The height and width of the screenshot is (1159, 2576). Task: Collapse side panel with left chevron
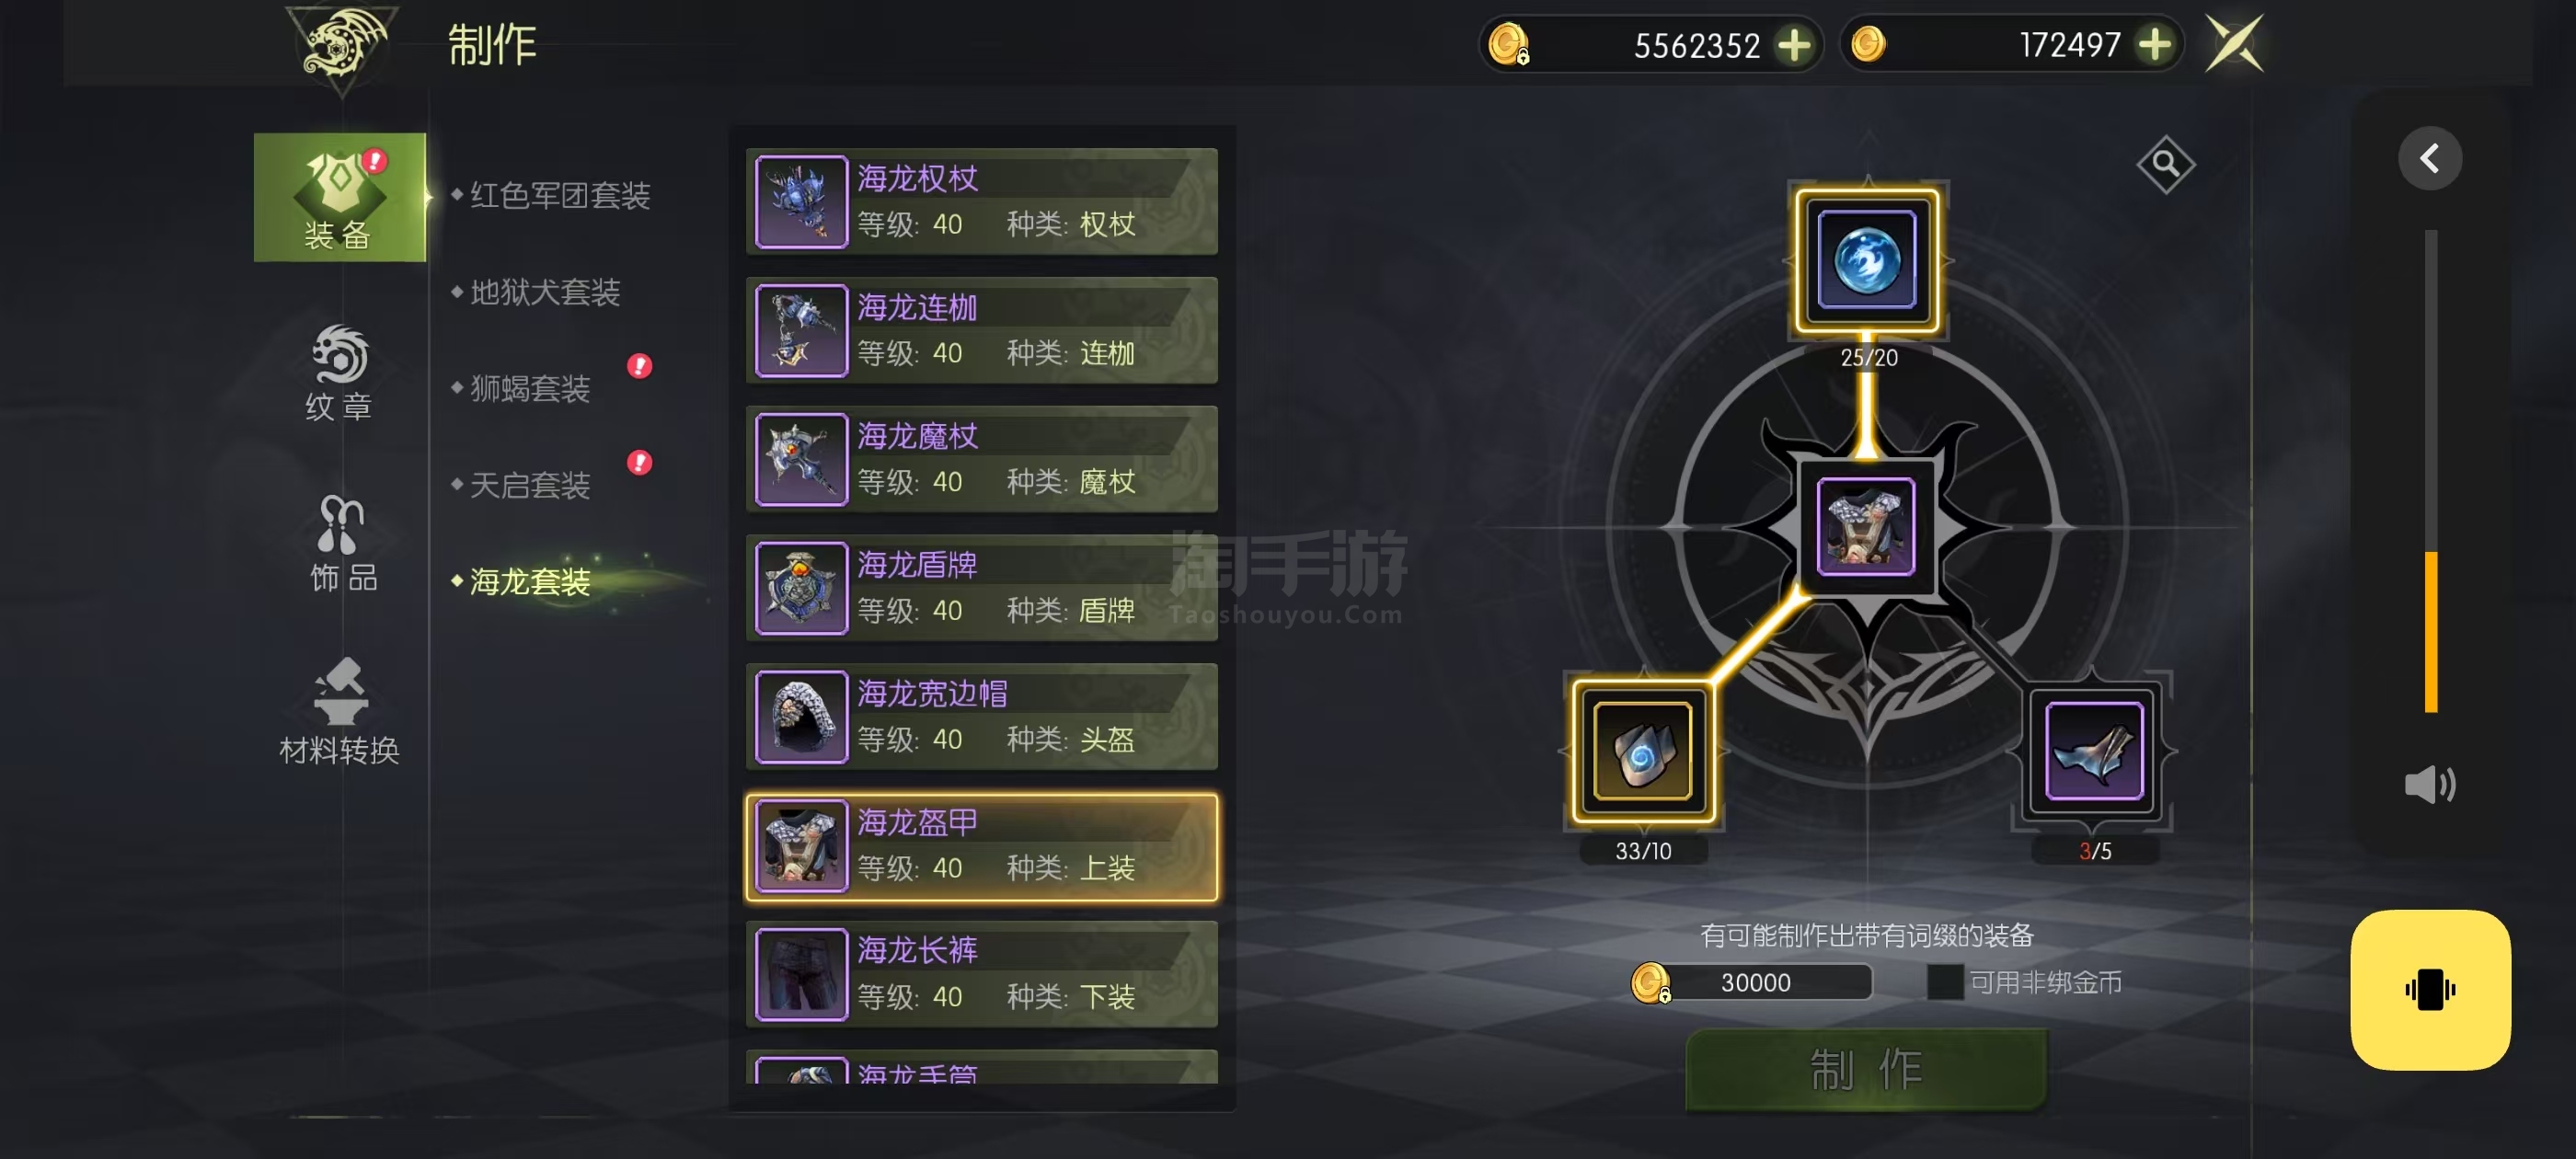2429,158
